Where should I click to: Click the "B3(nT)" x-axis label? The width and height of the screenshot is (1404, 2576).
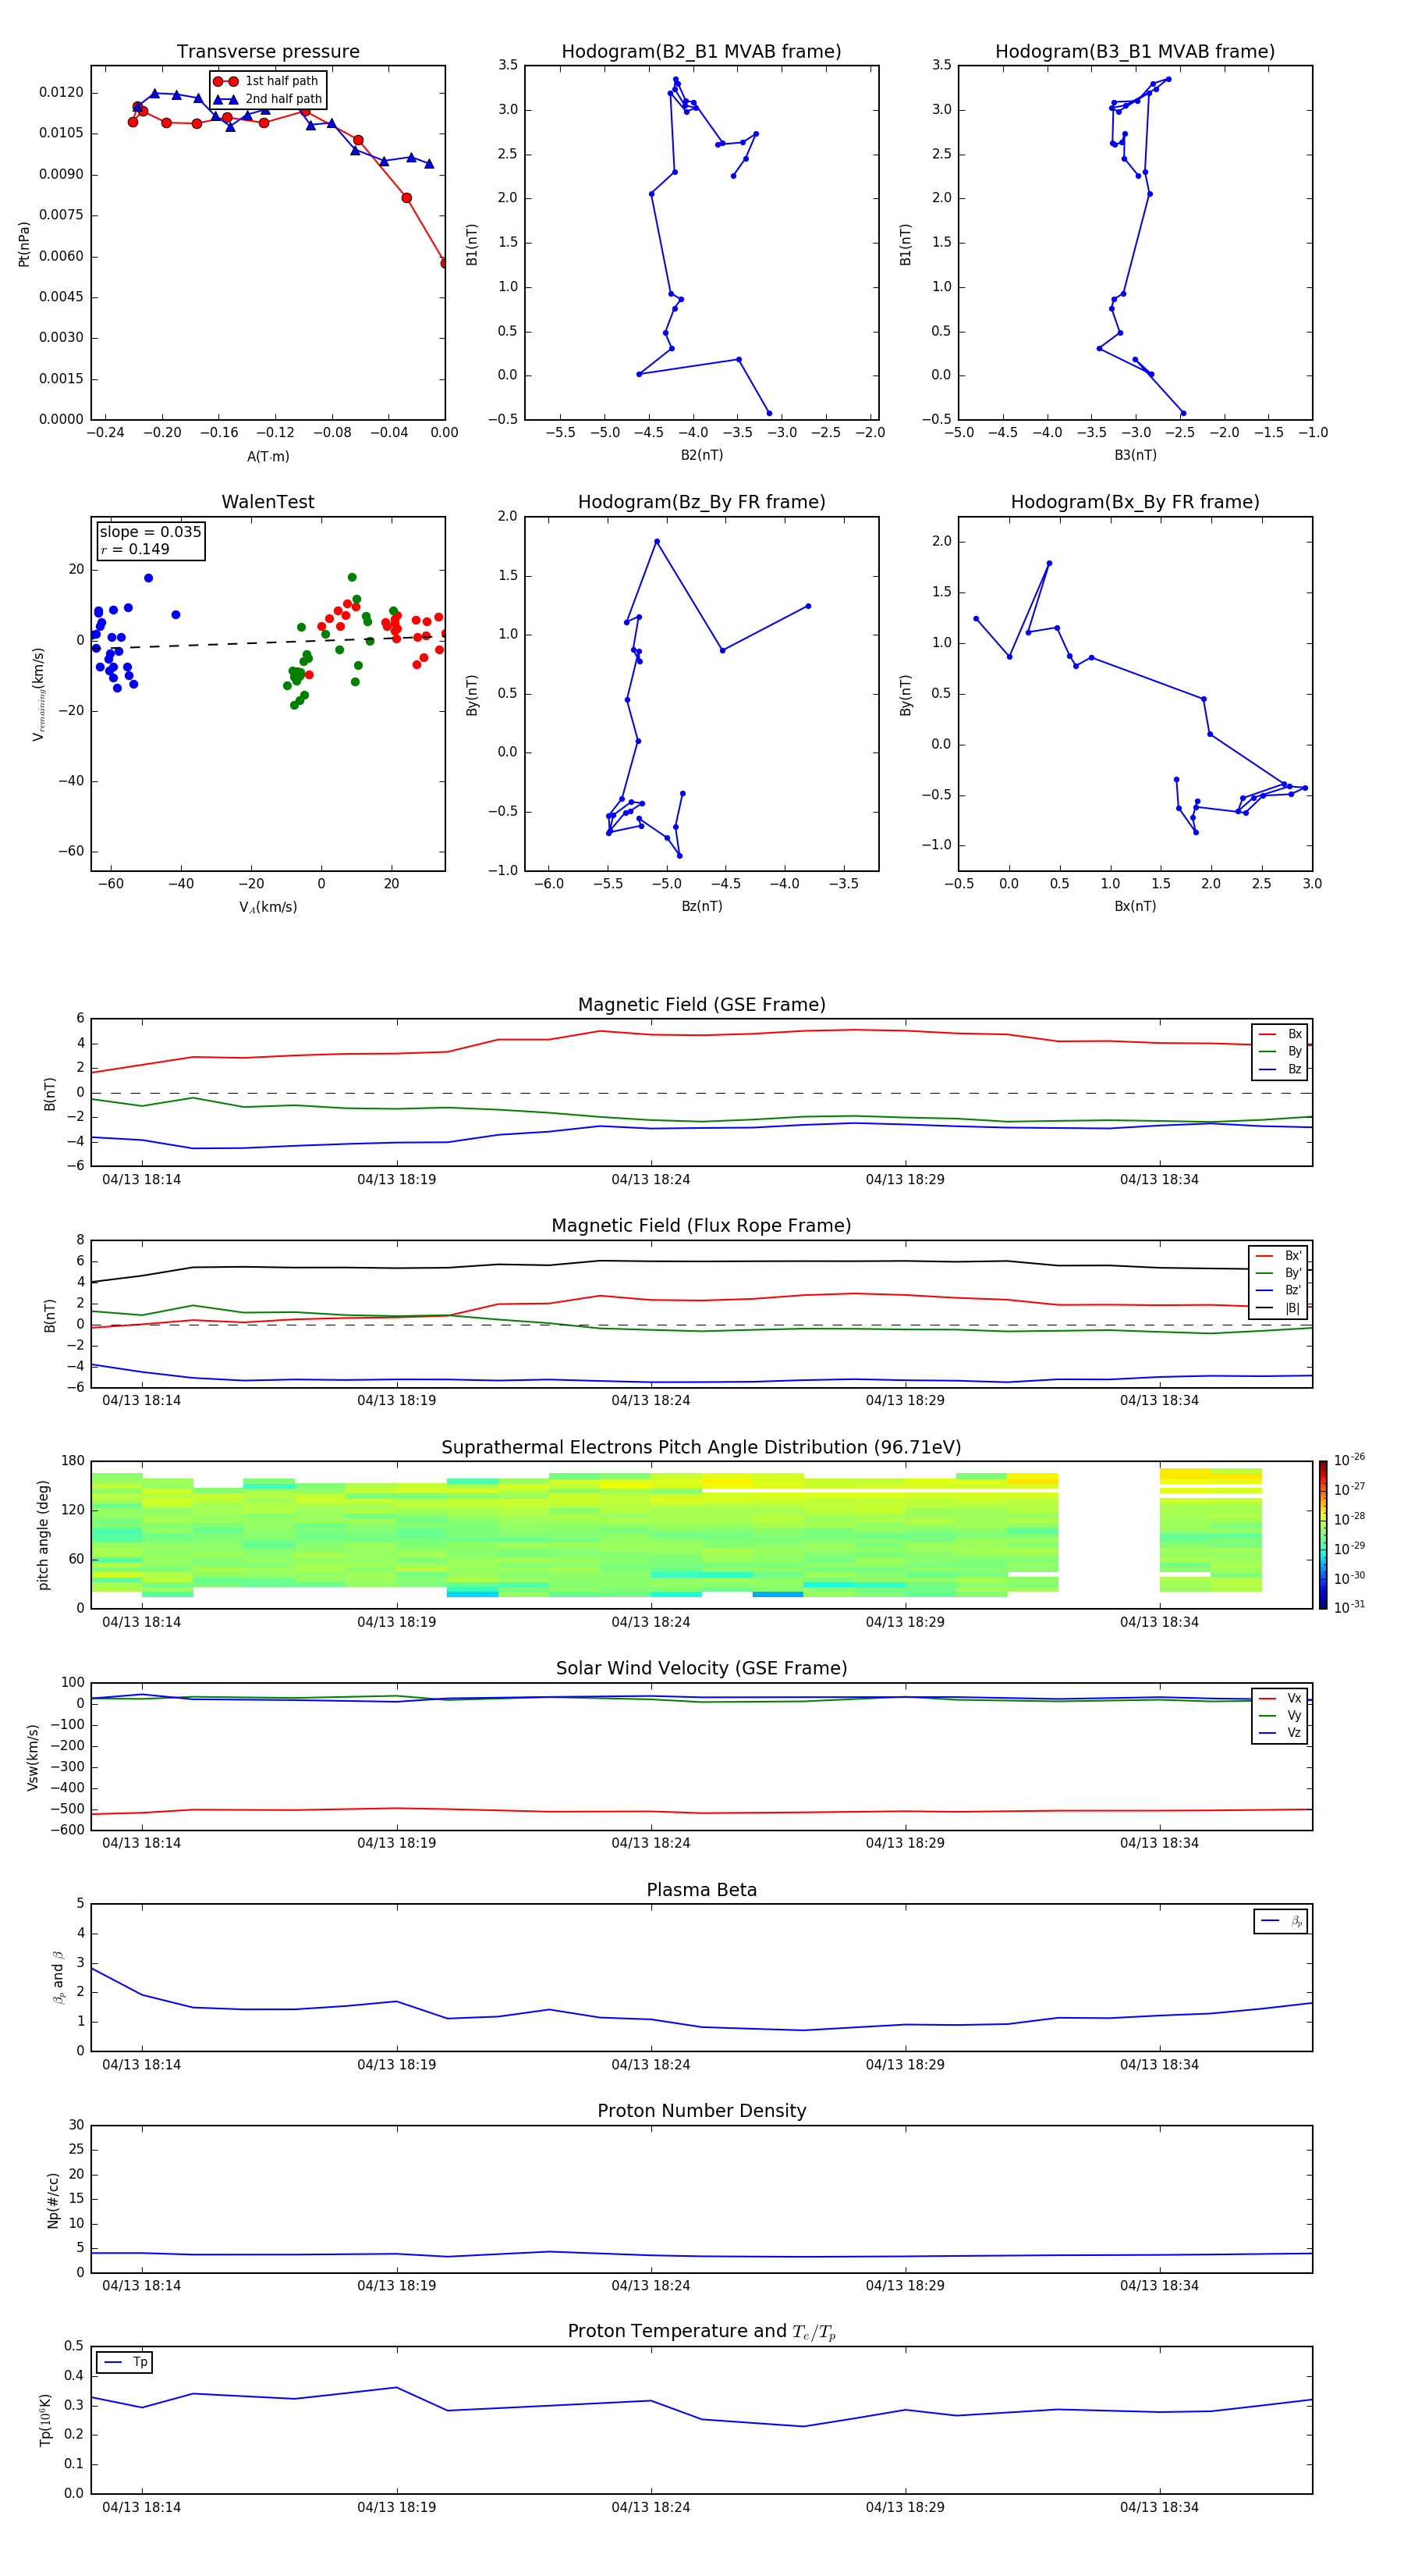[x=1135, y=456]
